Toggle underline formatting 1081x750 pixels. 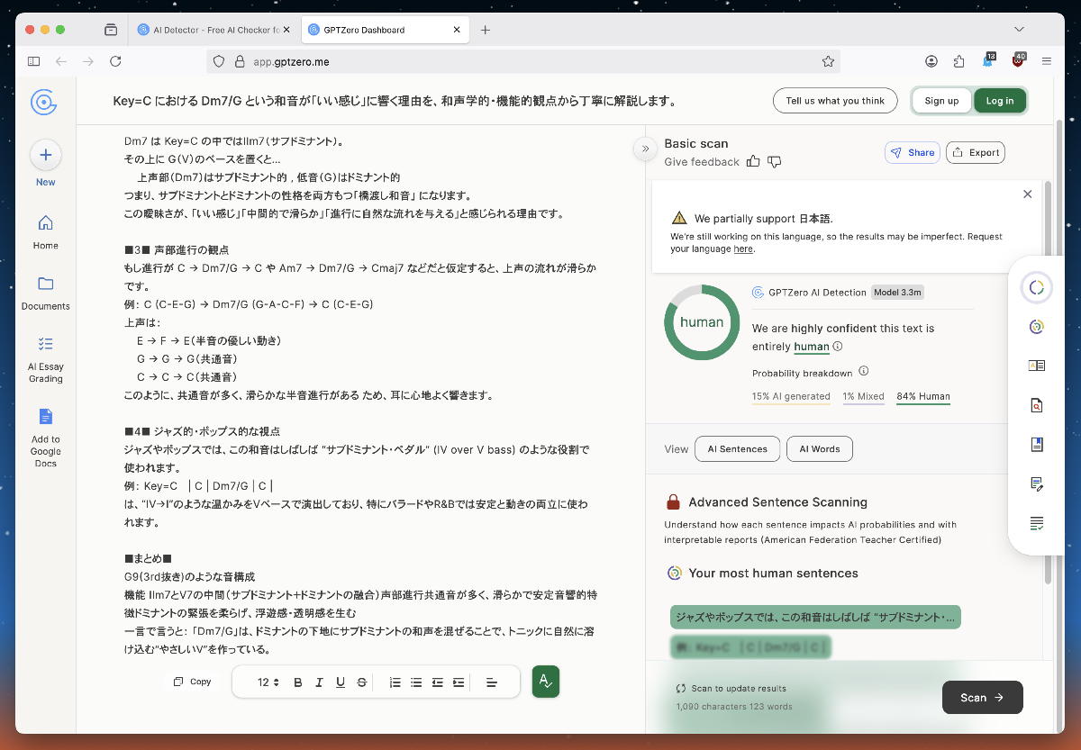341,682
